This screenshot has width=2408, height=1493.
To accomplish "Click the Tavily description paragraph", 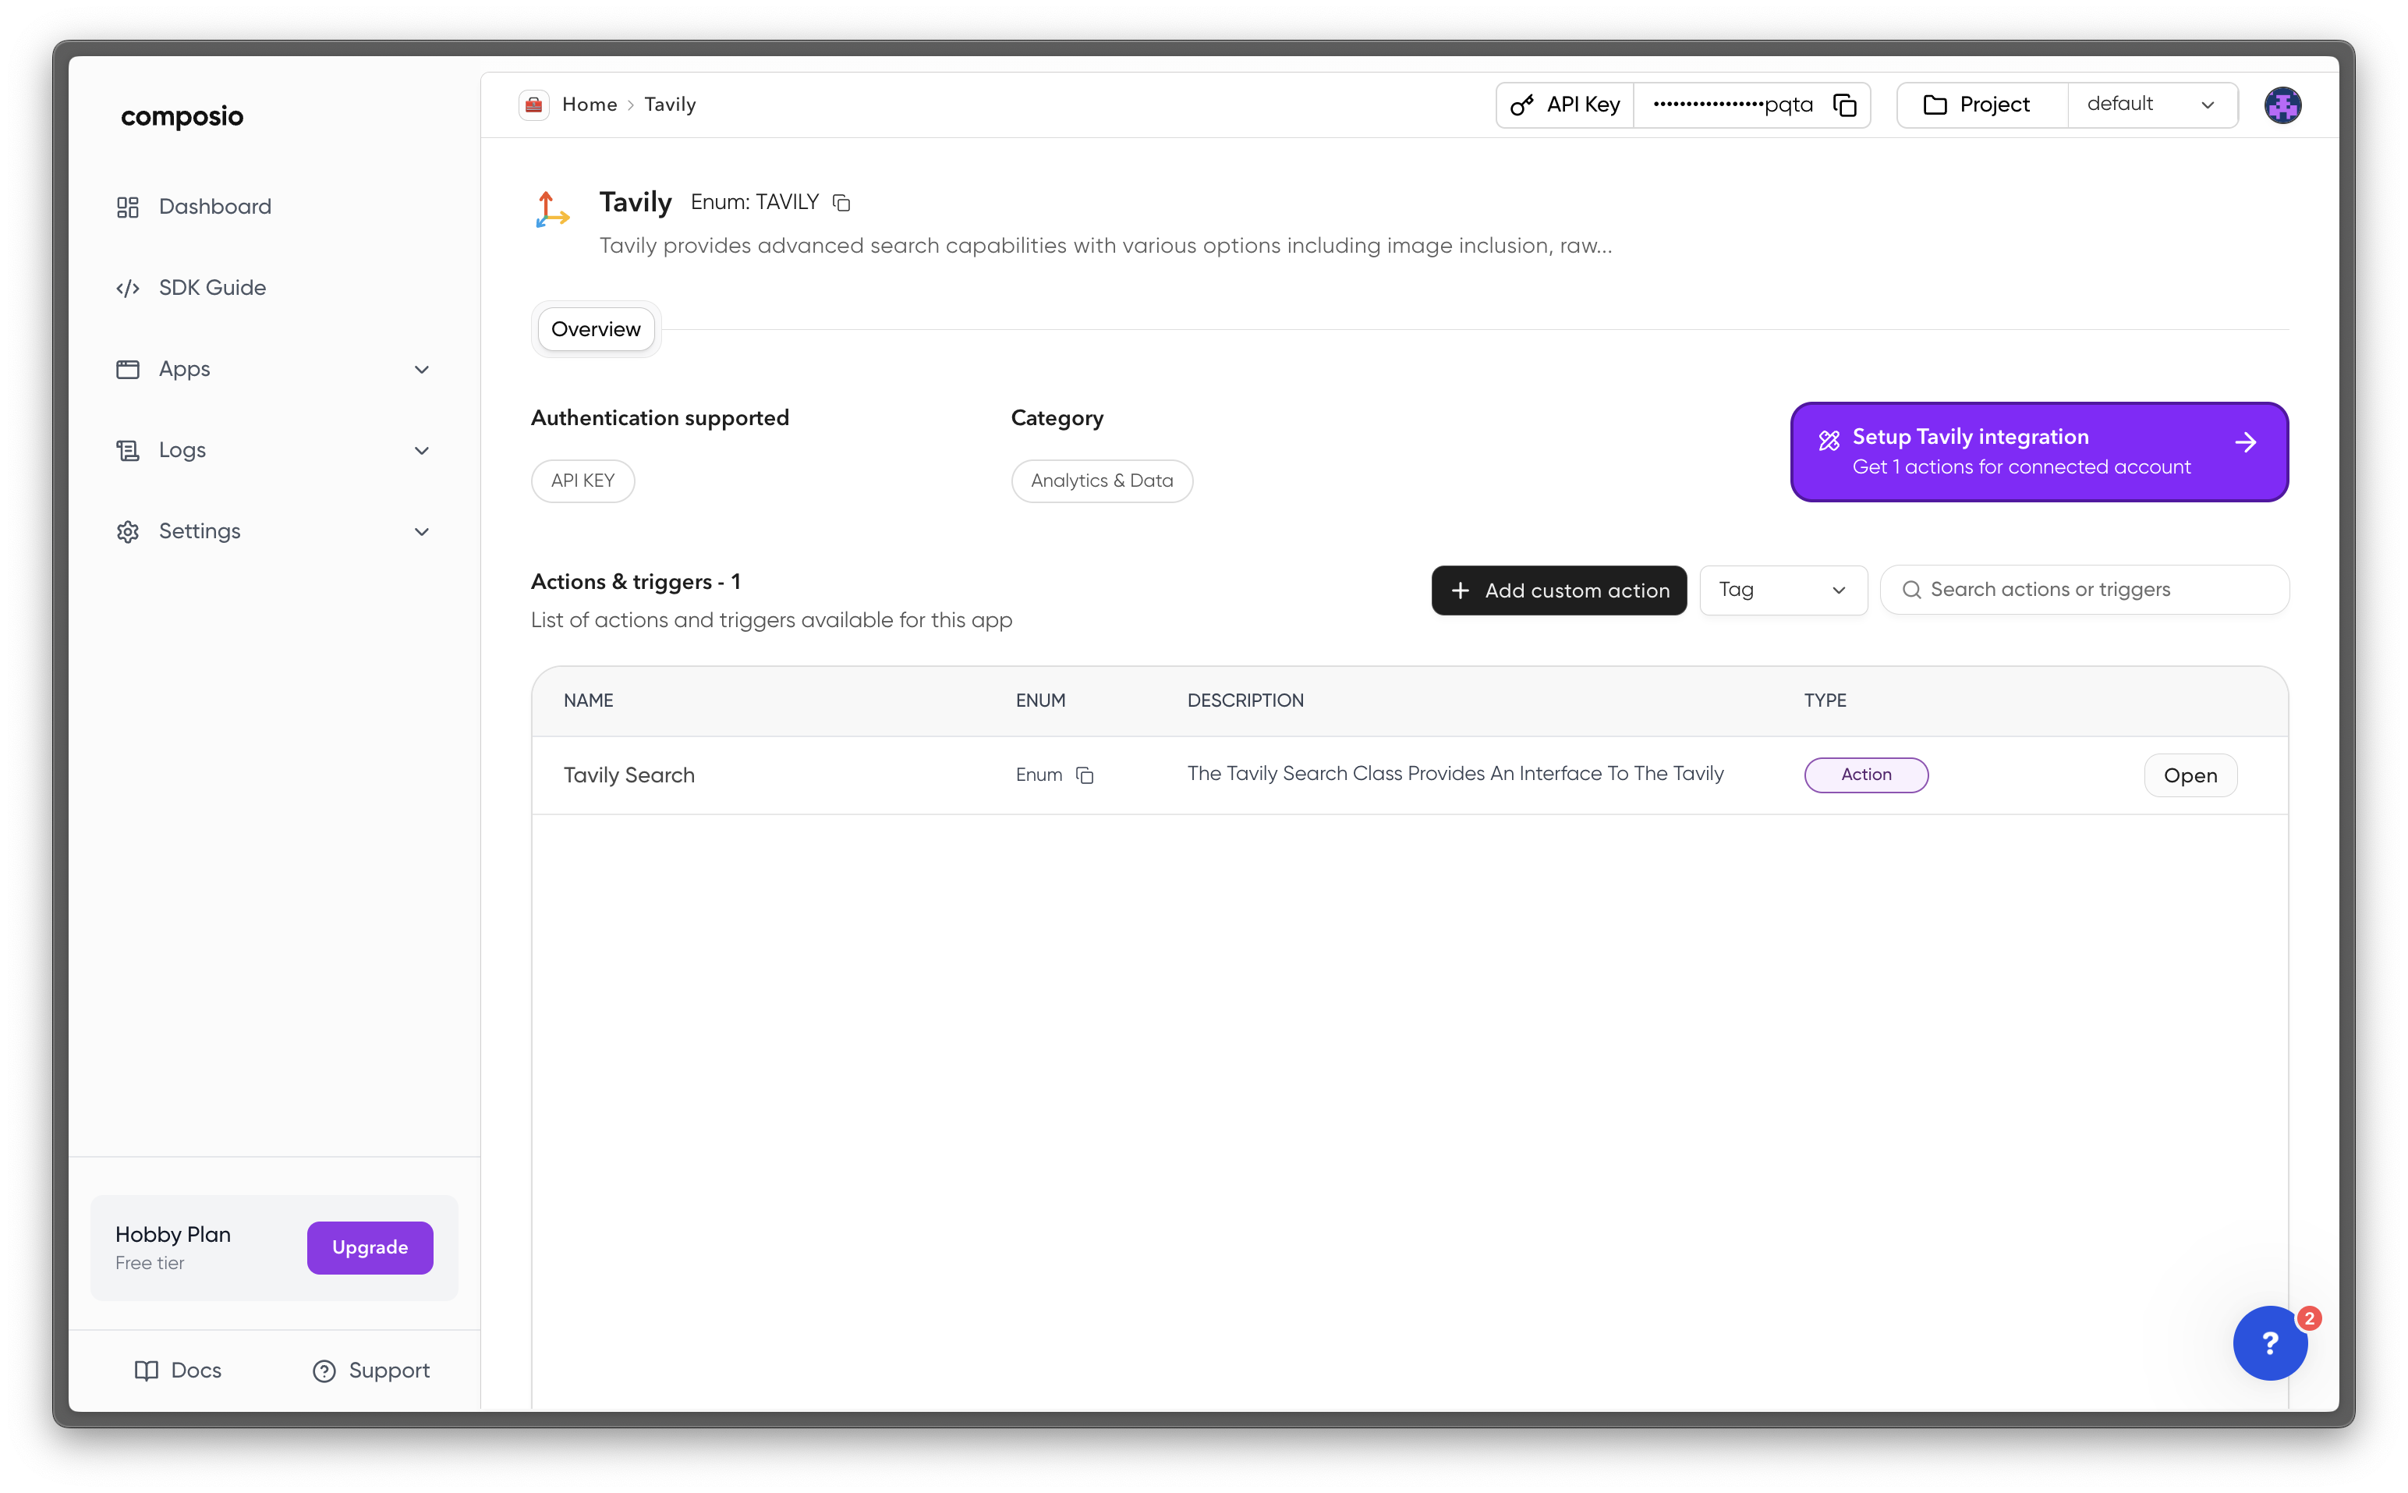I will click(1105, 246).
